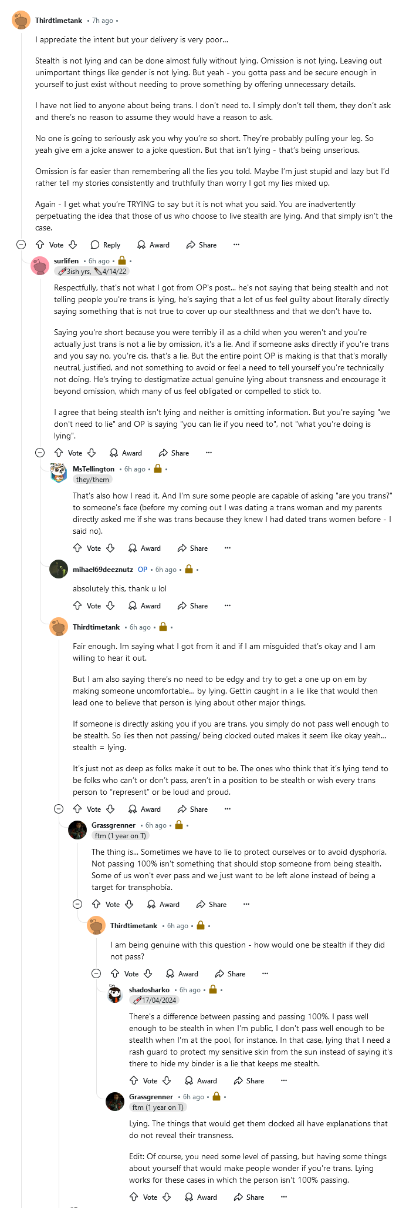Screen dimensions: 406x1208
Task: Collapse Grassgrenner's first reply thread
Action: (x=77, y=904)
